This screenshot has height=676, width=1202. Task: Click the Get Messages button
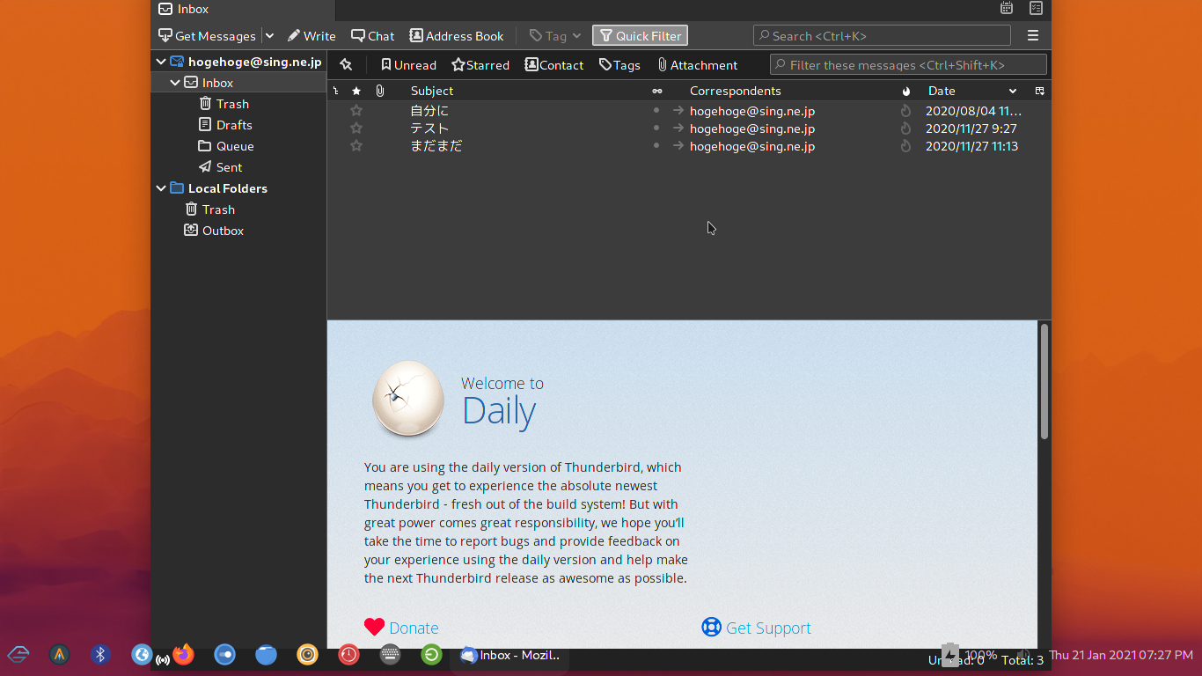207,36
